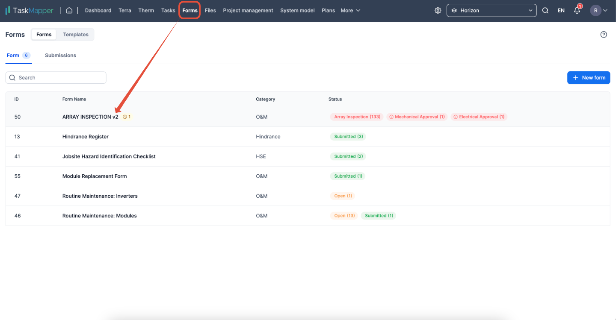Switch to the Templates toggle
Screen dimensions: 616x320
76,35
